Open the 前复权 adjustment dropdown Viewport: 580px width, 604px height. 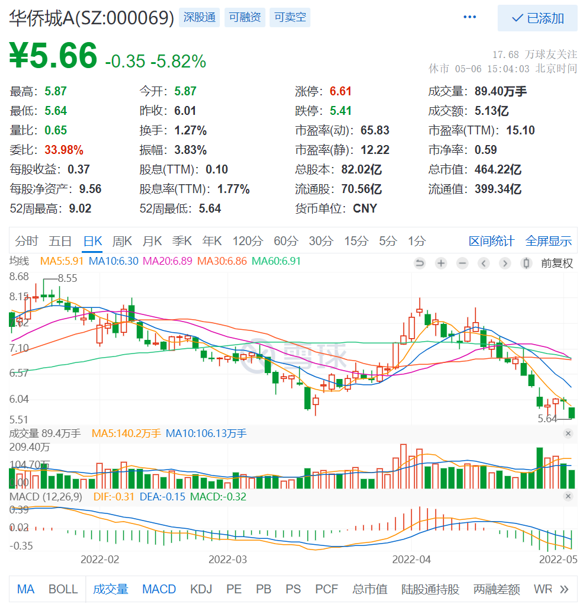tap(557, 264)
